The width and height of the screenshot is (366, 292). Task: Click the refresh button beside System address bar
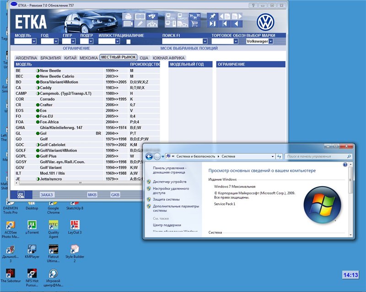coord(279,156)
